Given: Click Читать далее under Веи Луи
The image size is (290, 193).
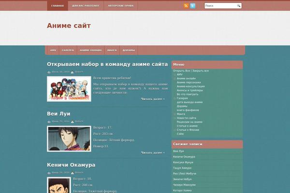Looking at the screenshot, I should coord(153,152).
